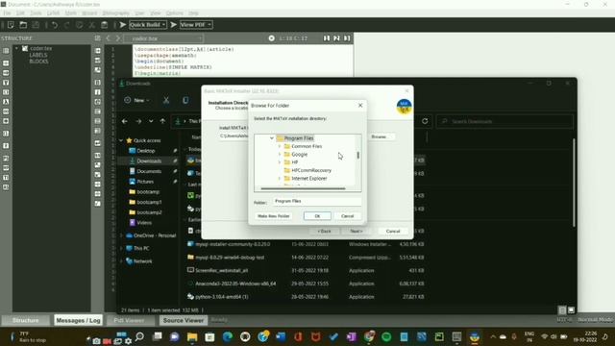This screenshot has width=615, height=346.
Task: Open the Windows taskbar search icon
Action: [x=139, y=337]
